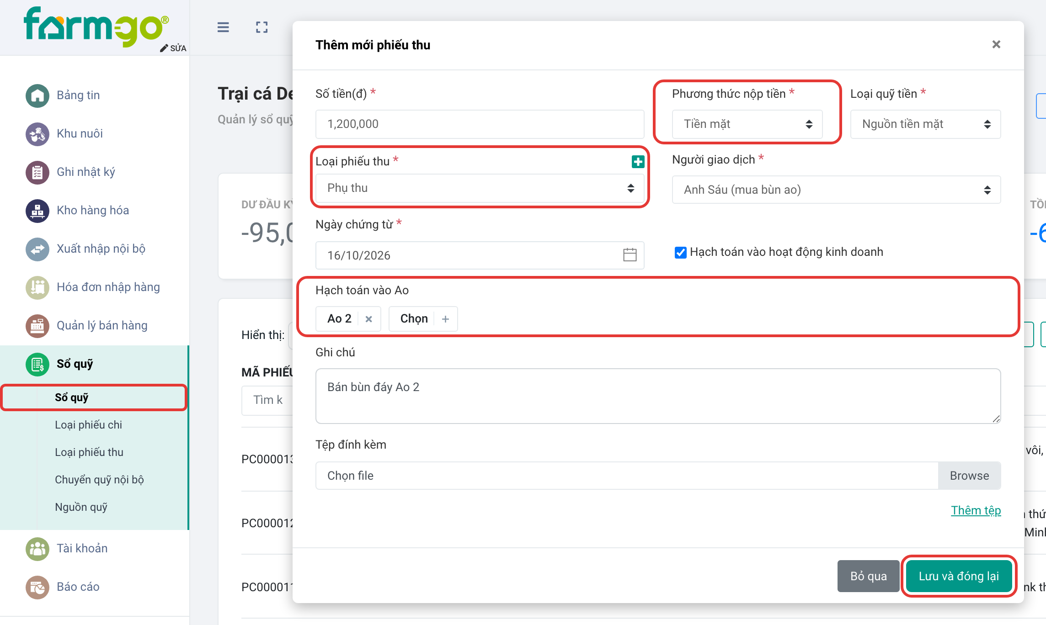The width and height of the screenshot is (1046, 625).
Task: Open the Loại phiếu thu dropdown
Action: [x=480, y=188]
